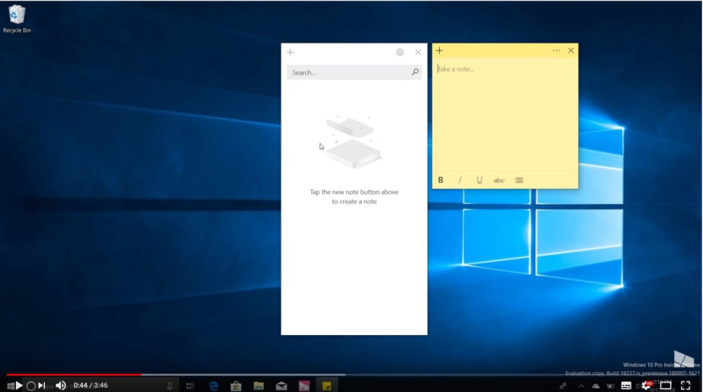Click plus icon in notes list window

point(290,52)
